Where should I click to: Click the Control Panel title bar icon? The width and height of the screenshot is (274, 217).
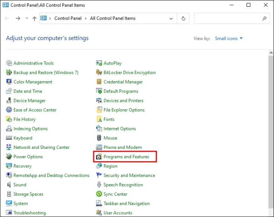pyautogui.click(x=6, y=5)
